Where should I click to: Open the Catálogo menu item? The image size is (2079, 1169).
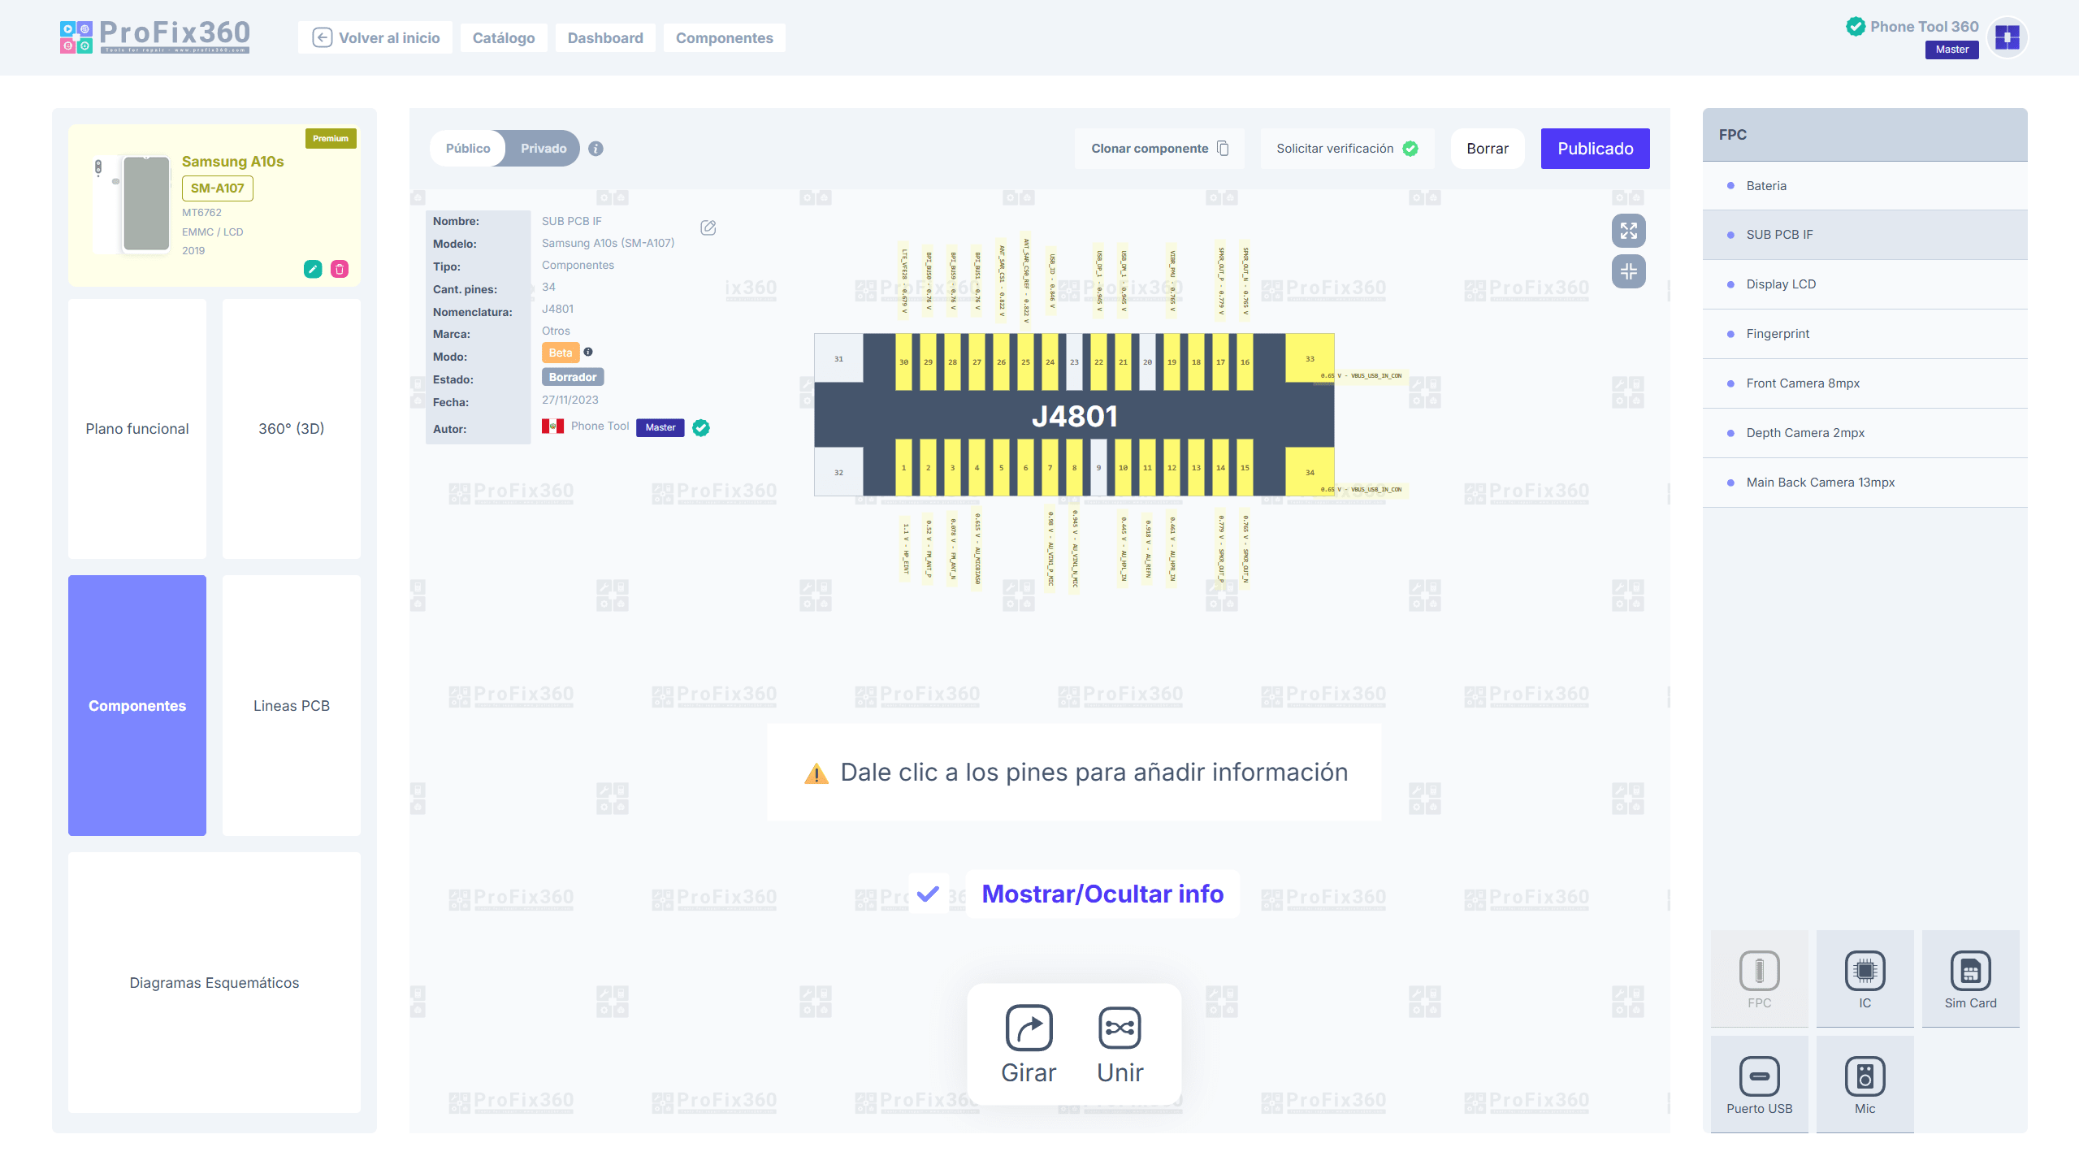(x=503, y=38)
